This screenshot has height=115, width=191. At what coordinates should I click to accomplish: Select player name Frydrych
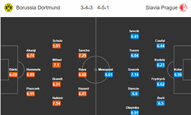point(158,79)
